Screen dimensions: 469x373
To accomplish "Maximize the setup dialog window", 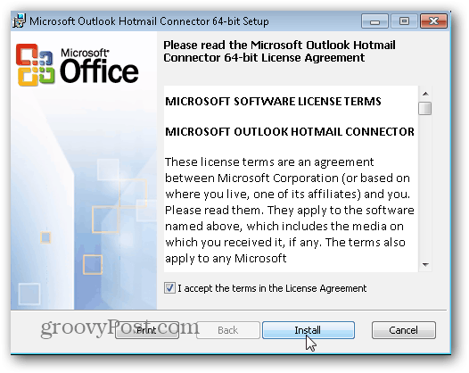I will tap(404, 21).
